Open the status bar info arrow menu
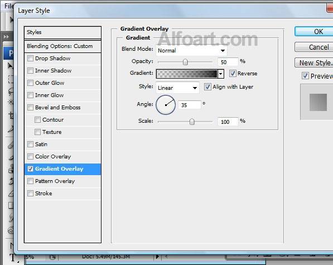333x265 pixels. click(x=157, y=257)
